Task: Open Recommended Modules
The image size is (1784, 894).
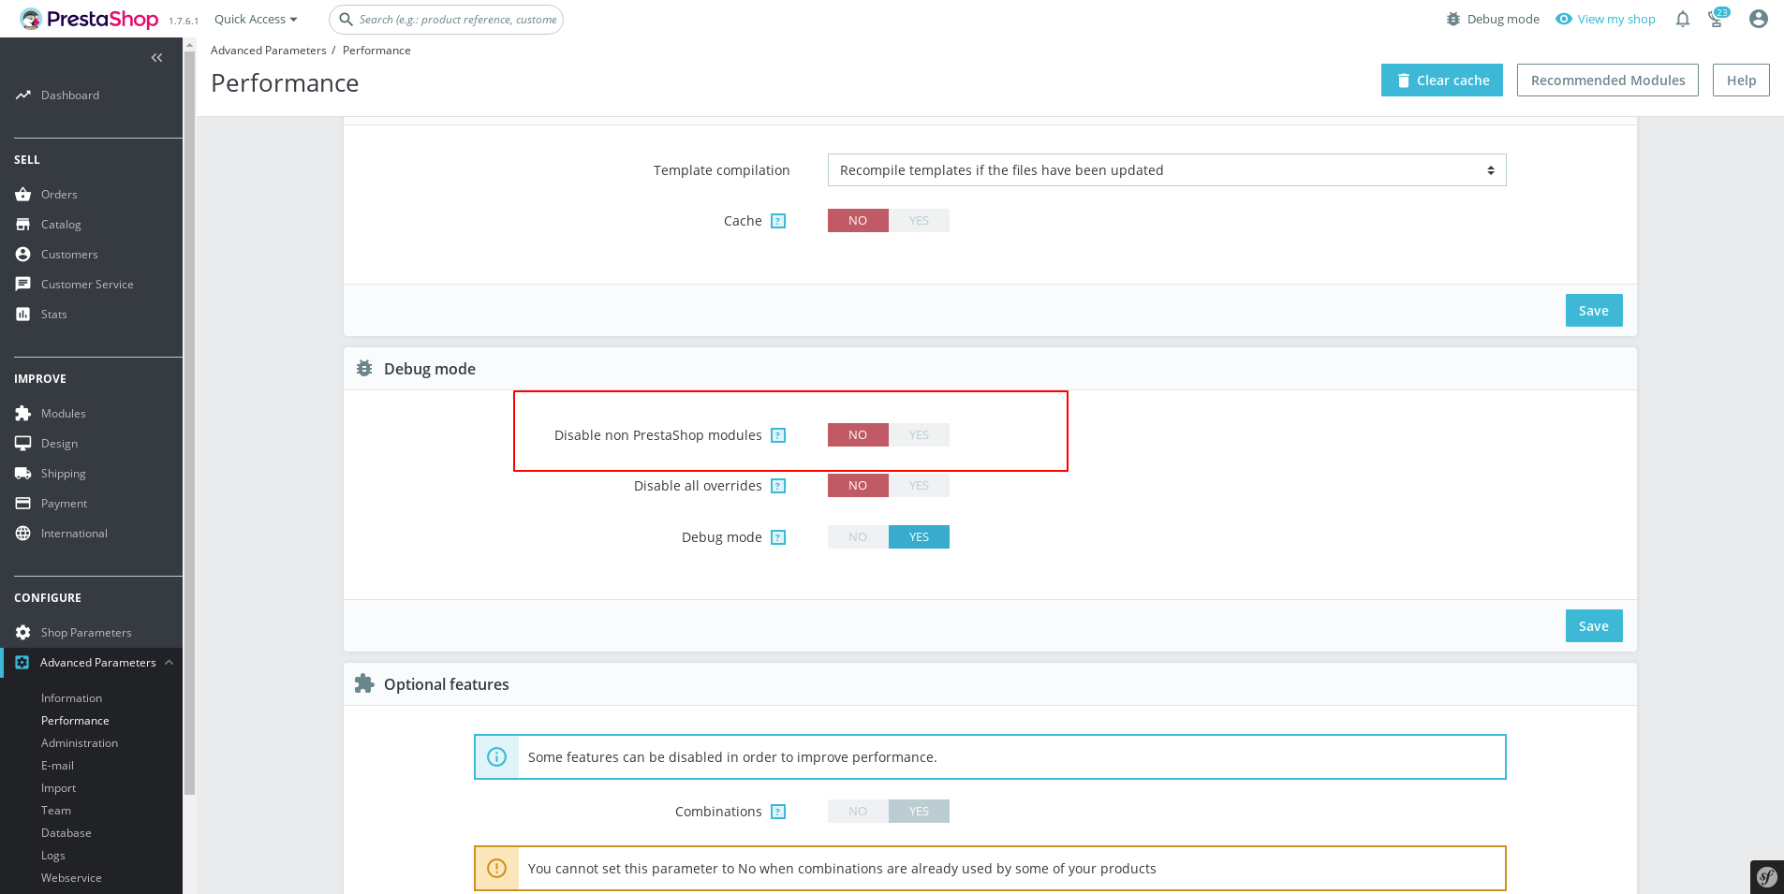Action: click(x=1606, y=80)
